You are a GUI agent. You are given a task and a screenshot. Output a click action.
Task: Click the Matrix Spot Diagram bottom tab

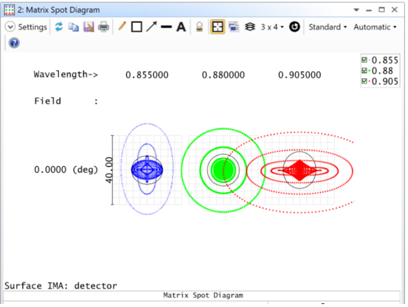coord(203,295)
